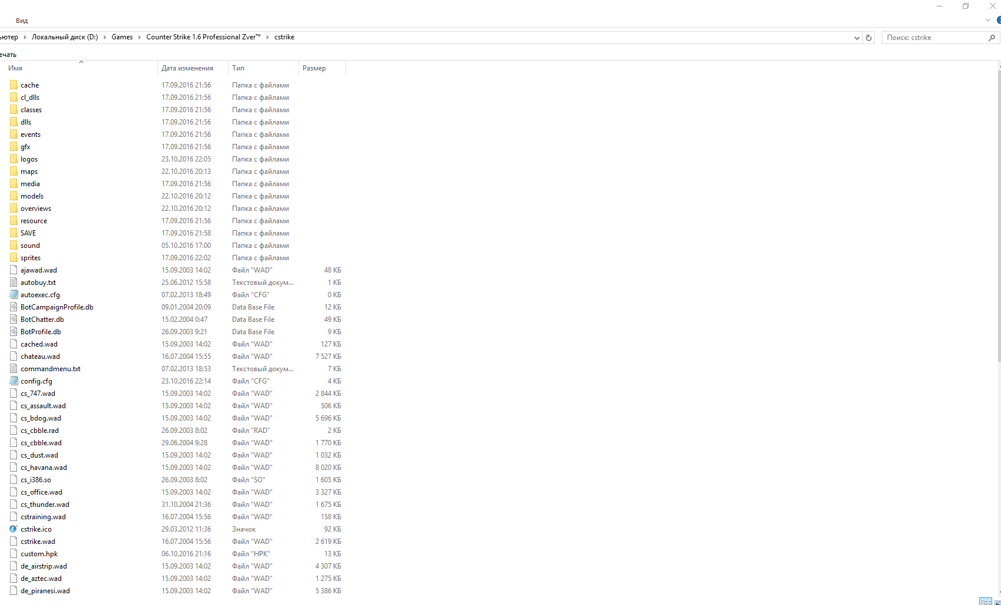Image resolution: width=1001 pixels, height=605 pixels.
Task: Click the search magnifier icon
Action: pyautogui.click(x=992, y=38)
